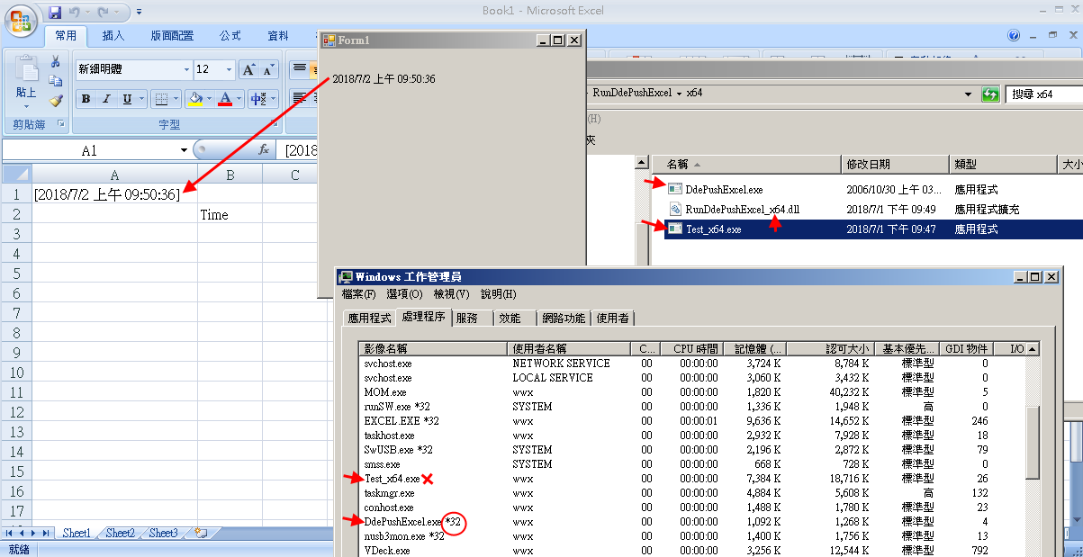Screen dimensions: 1083x557
Task: Click the Name Box showing A1
Action: 89,150
